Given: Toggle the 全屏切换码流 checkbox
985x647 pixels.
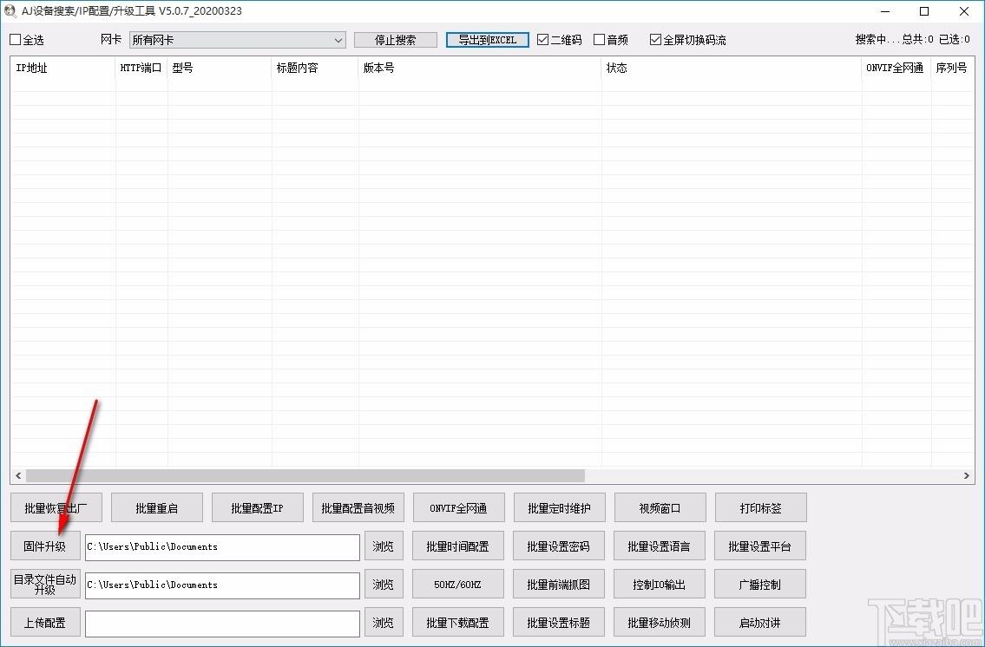Looking at the screenshot, I should coord(655,40).
